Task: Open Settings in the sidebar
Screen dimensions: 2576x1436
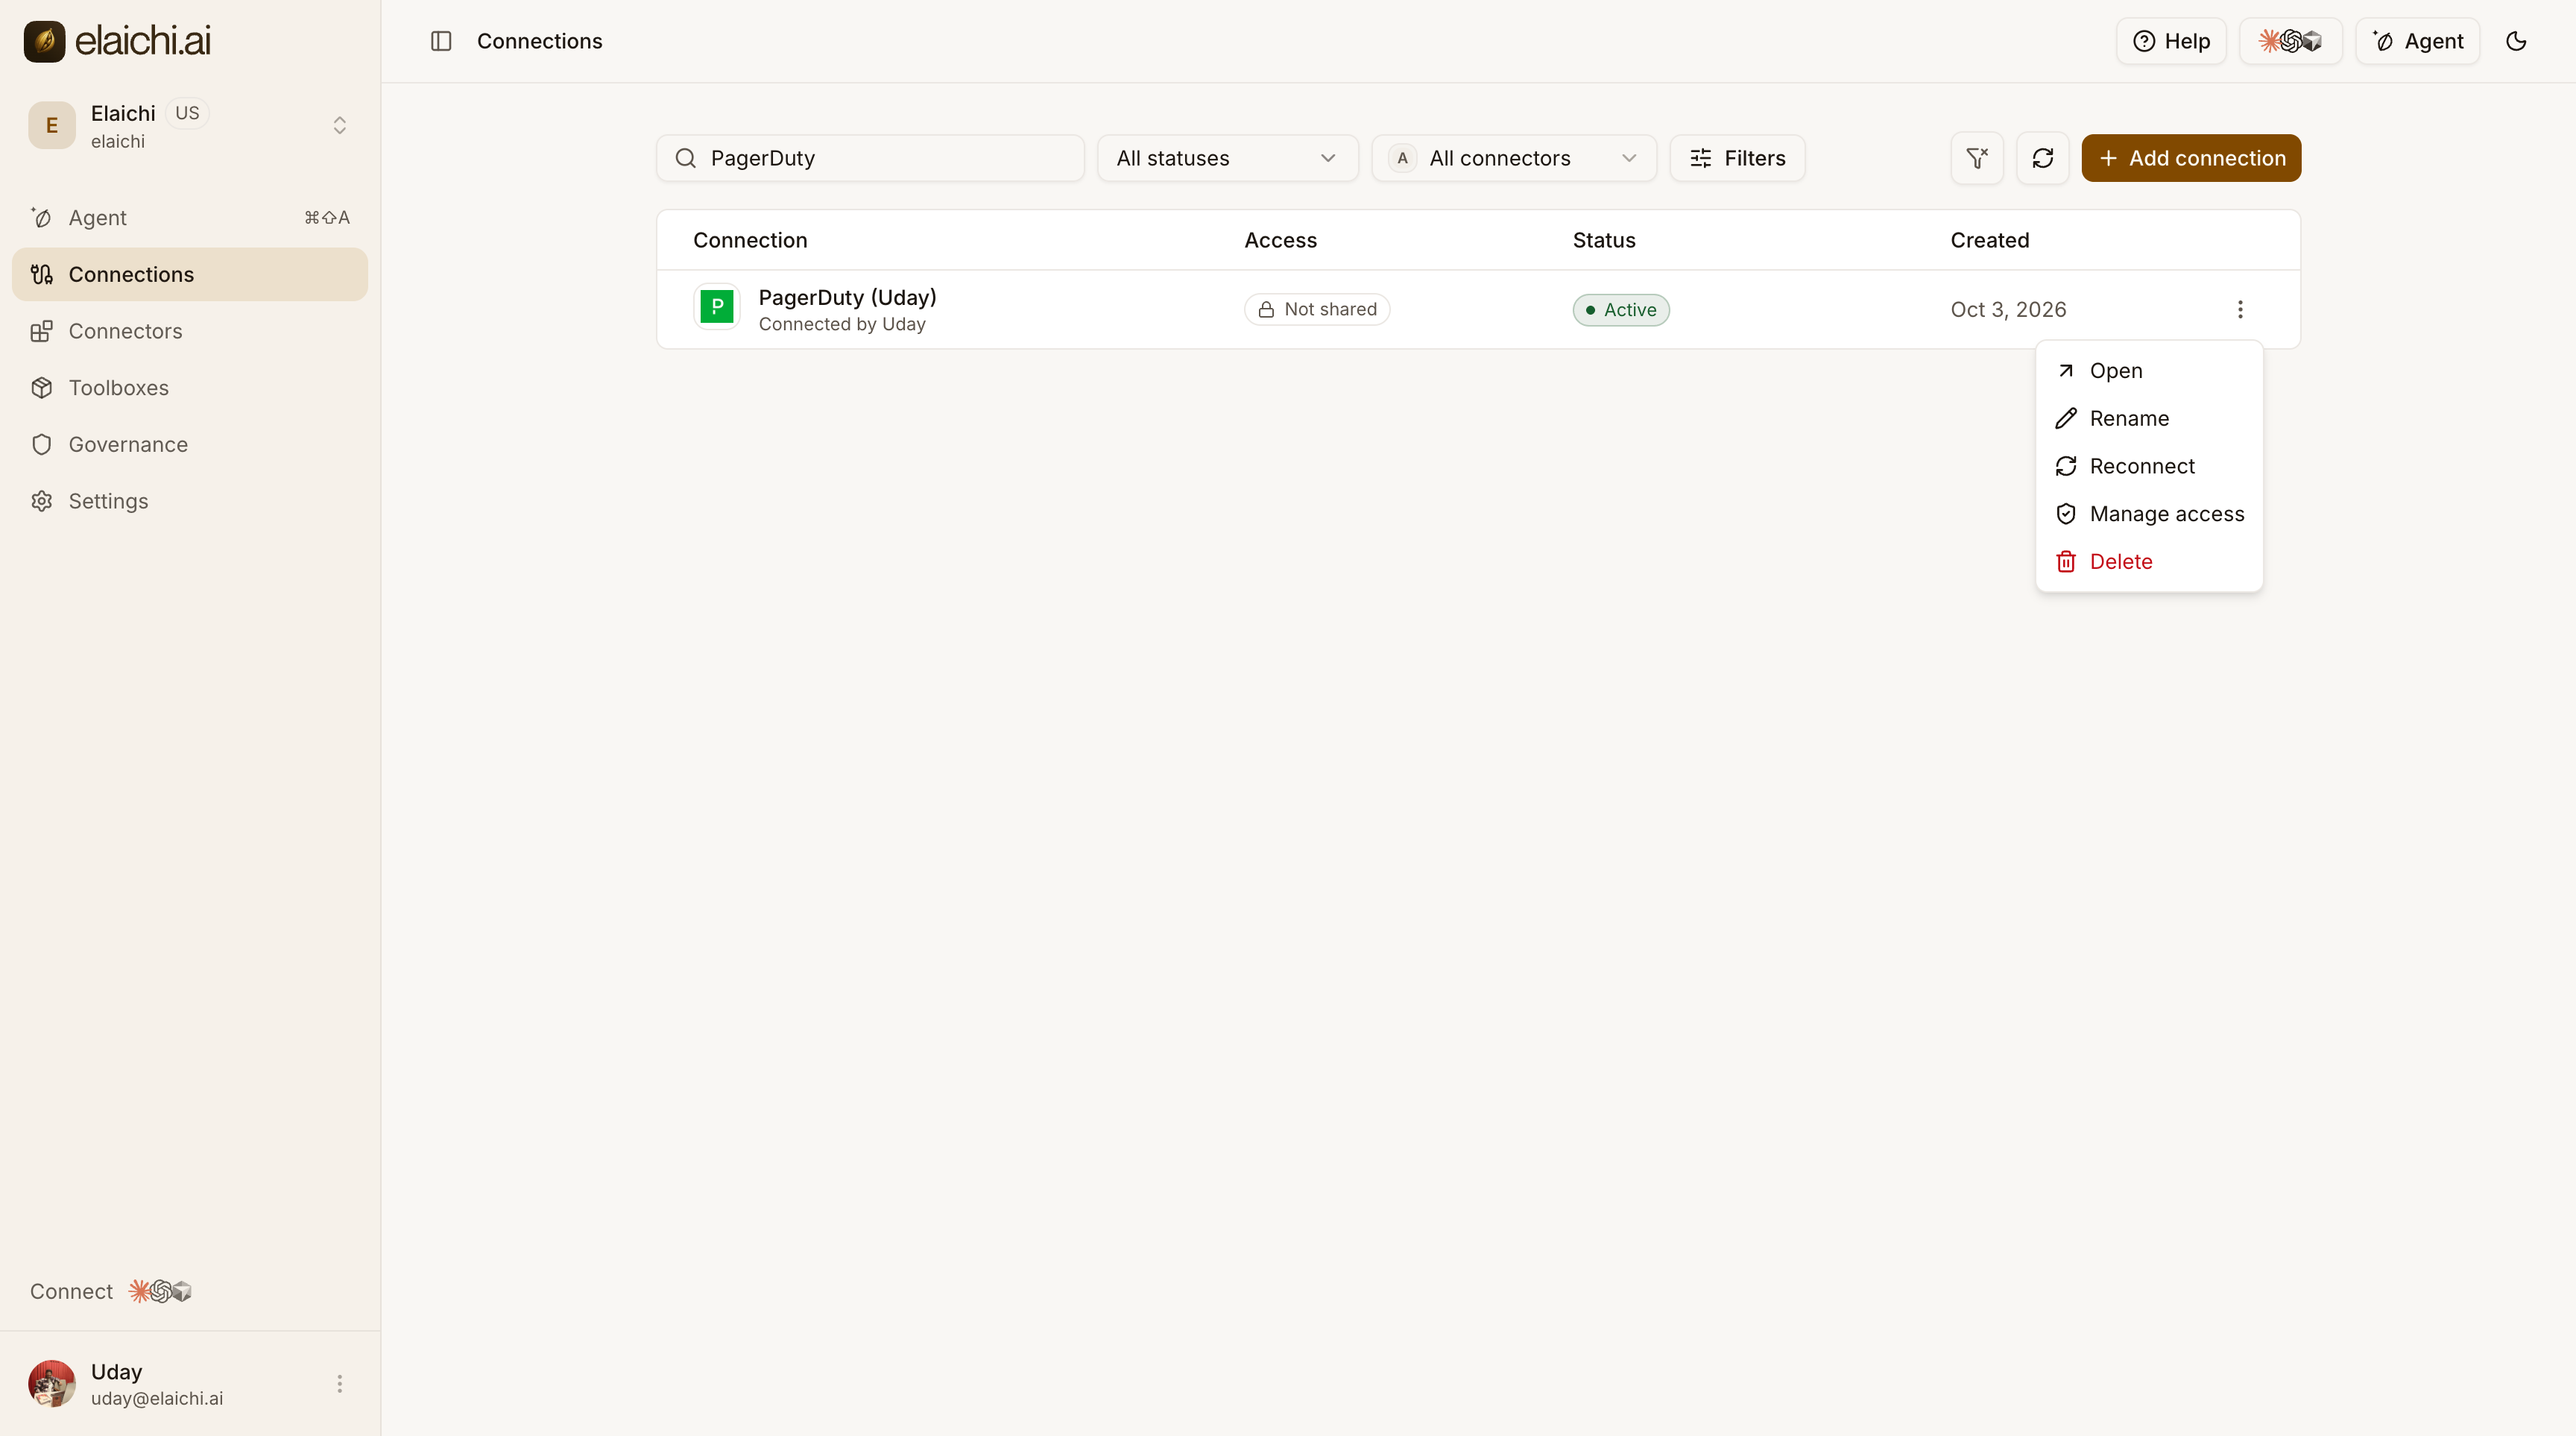Action: pos(190,501)
